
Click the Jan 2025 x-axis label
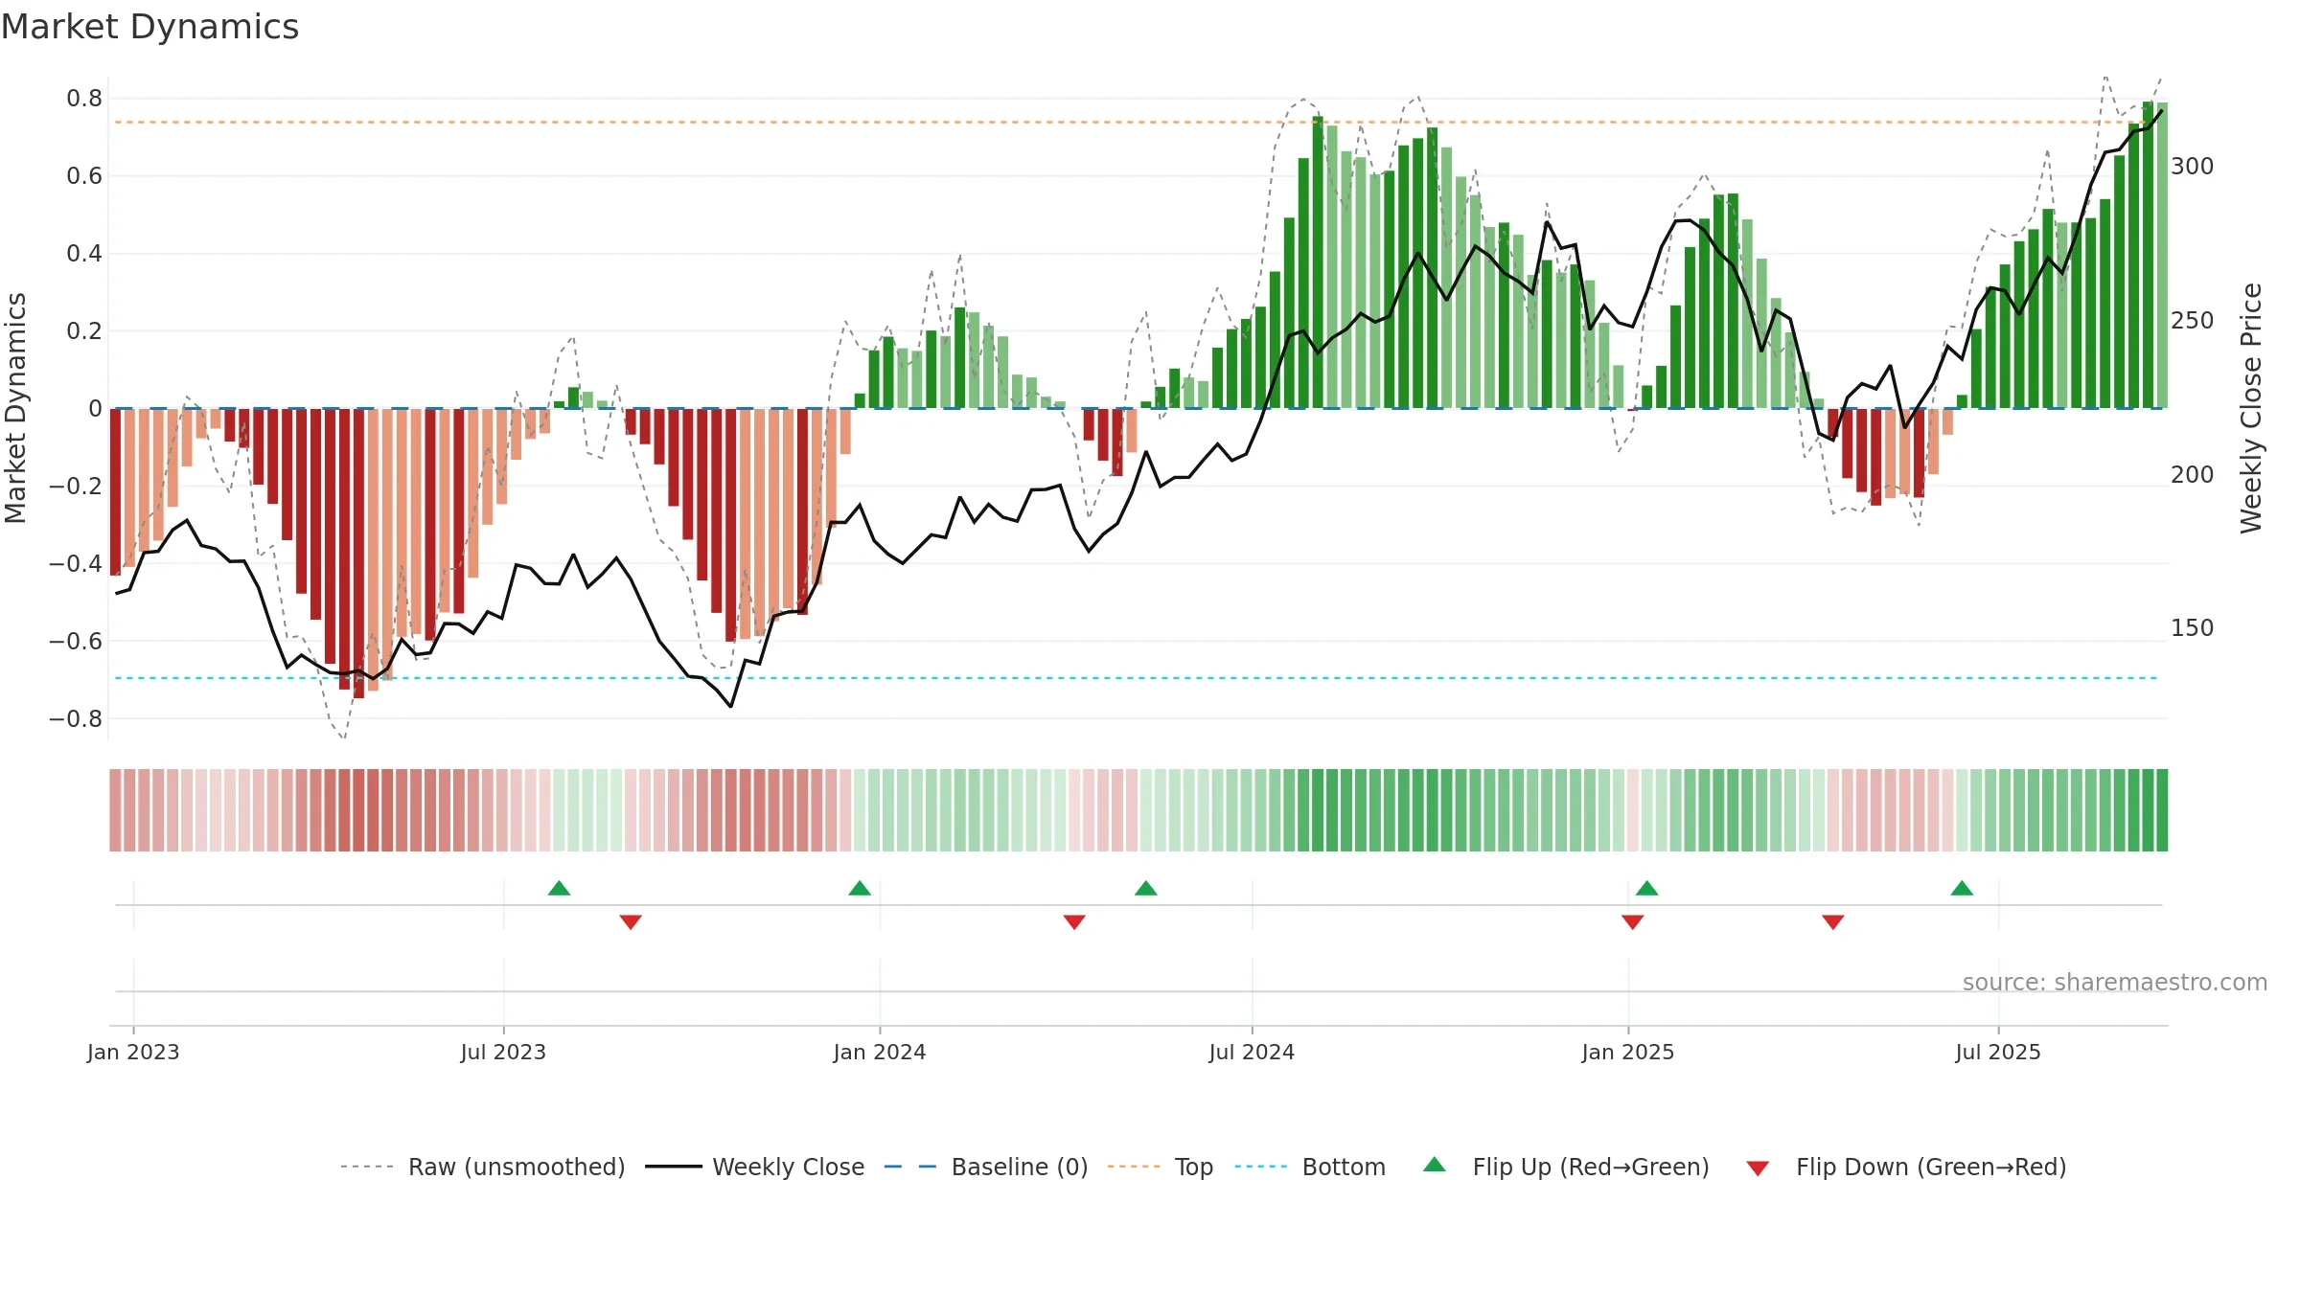click(x=1628, y=1052)
